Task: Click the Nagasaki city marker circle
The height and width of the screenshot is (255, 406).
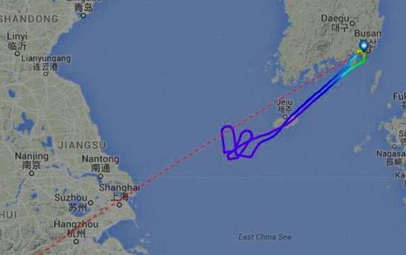Action: coord(394,147)
